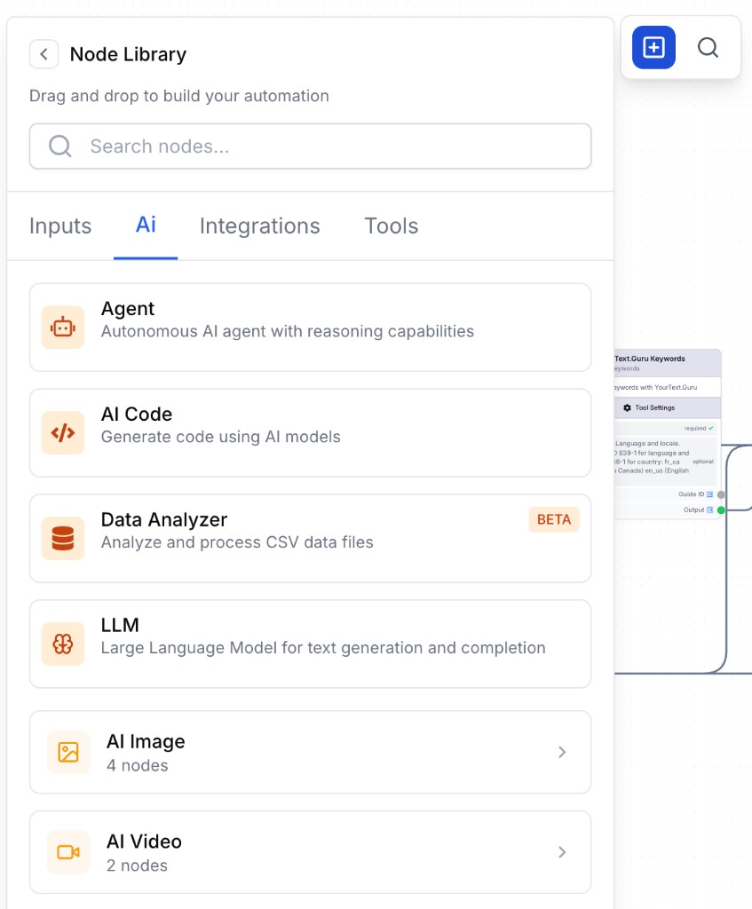
Task: Click the Guide ID port icon
Action: click(709, 494)
